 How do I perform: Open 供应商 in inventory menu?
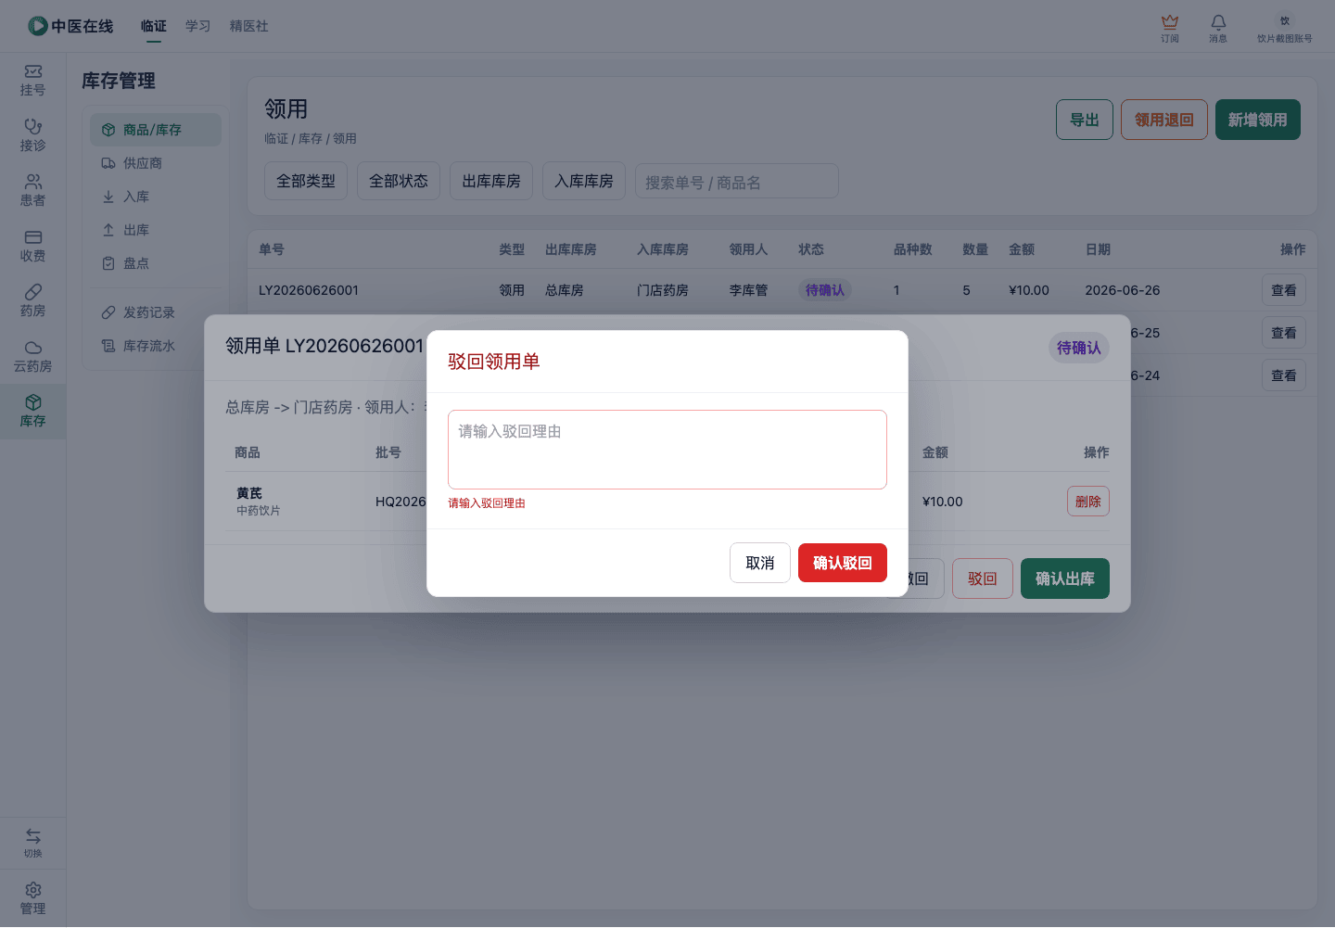[156, 163]
